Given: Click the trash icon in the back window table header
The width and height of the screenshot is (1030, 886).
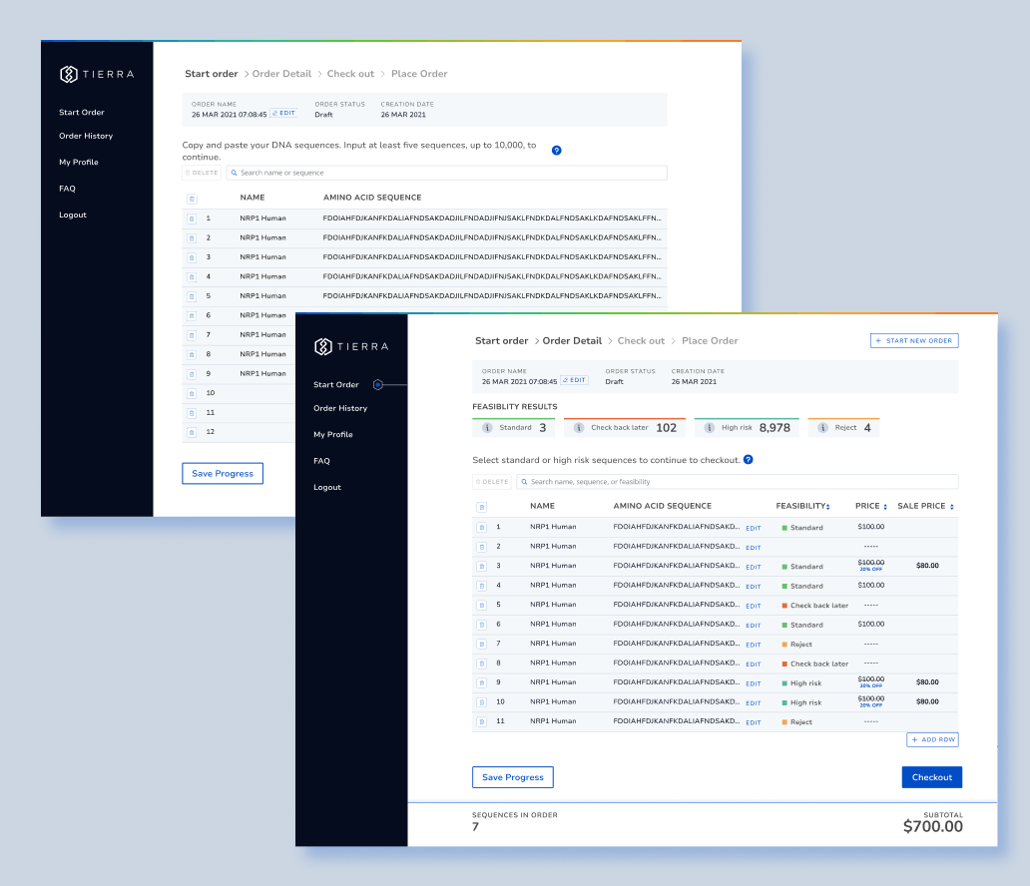Looking at the screenshot, I should pos(192,199).
